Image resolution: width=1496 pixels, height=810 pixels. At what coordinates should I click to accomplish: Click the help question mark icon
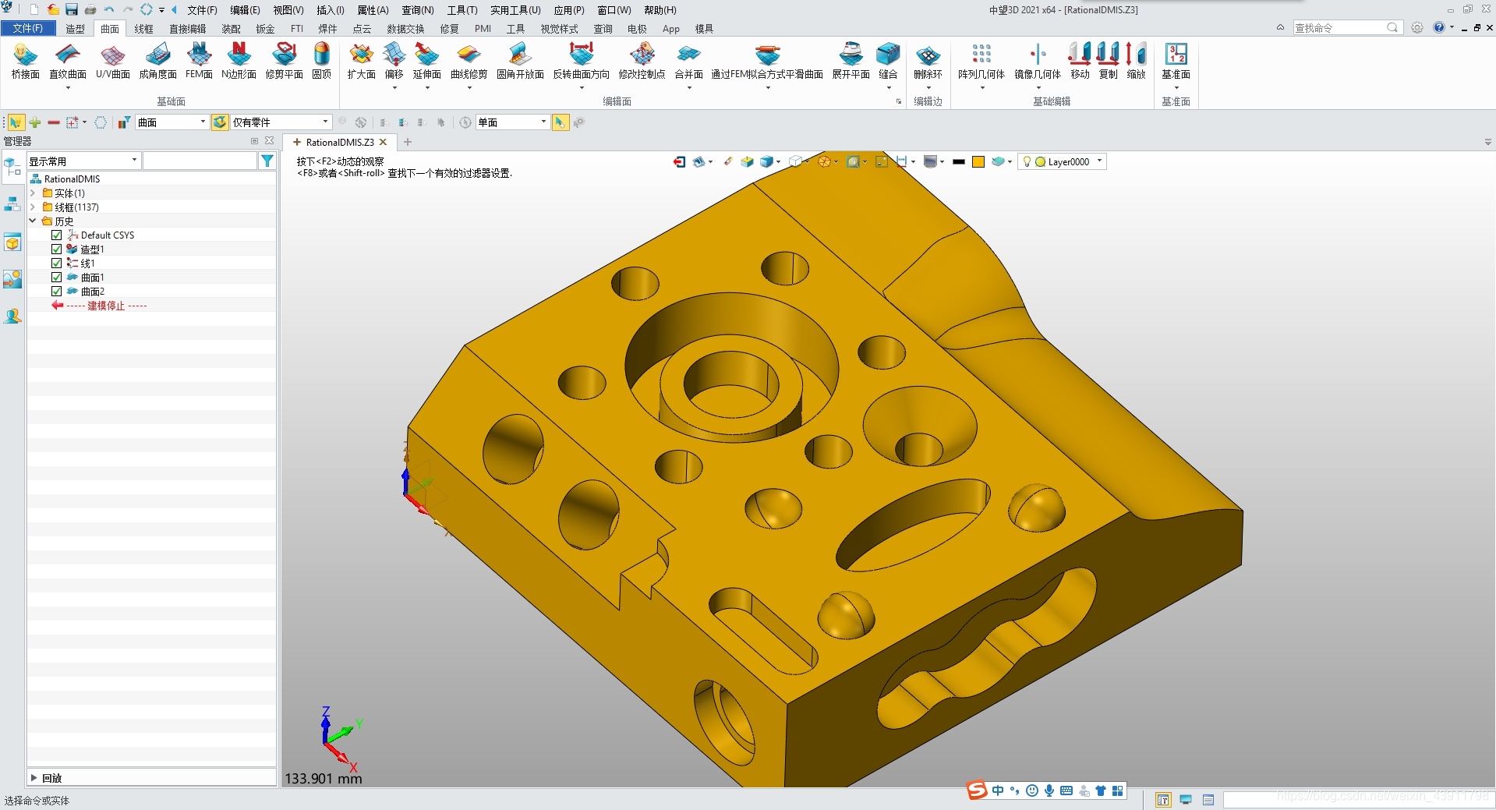1439,27
